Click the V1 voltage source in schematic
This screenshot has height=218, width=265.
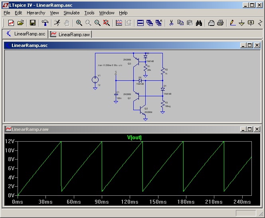click(95, 80)
